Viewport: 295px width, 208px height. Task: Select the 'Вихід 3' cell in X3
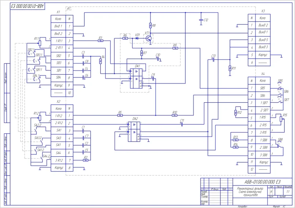click(x=263, y=47)
